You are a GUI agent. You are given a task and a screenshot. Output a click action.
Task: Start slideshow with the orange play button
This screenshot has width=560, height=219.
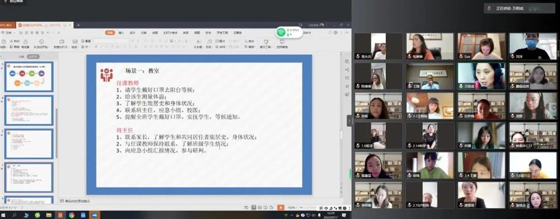tap(281, 207)
